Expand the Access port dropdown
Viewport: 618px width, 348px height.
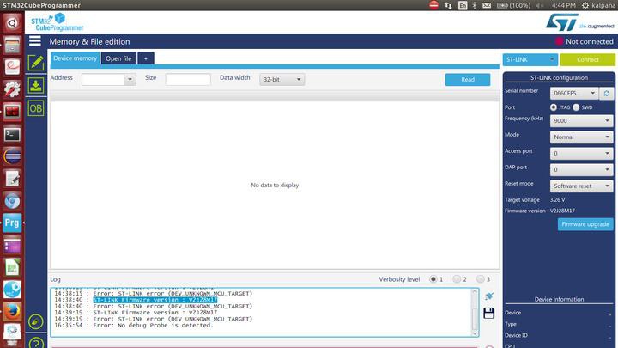pyautogui.click(x=581, y=154)
